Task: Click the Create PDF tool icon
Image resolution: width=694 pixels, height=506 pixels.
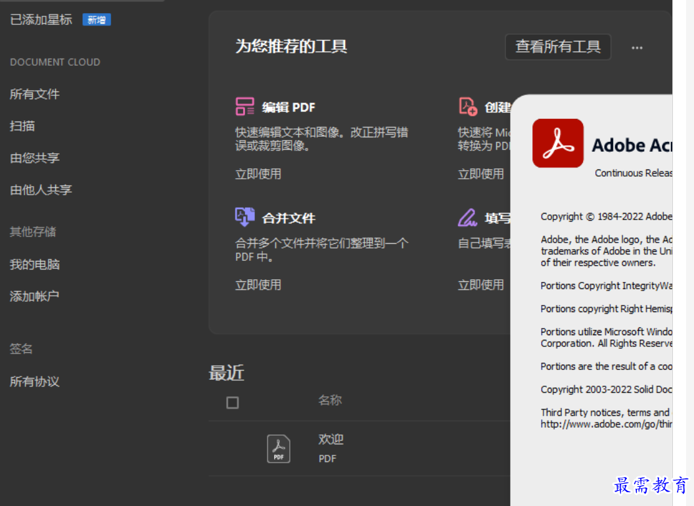Action: click(x=468, y=106)
